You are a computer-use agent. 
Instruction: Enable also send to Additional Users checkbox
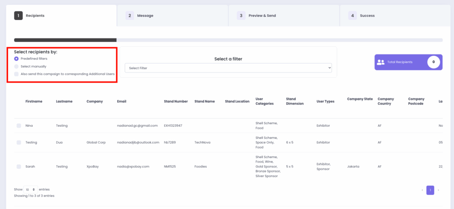click(16, 74)
